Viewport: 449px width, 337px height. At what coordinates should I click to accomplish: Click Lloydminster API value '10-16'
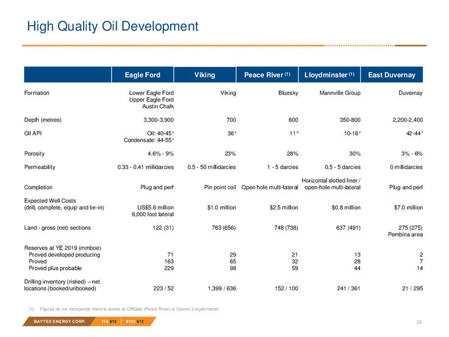click(352, 133)
